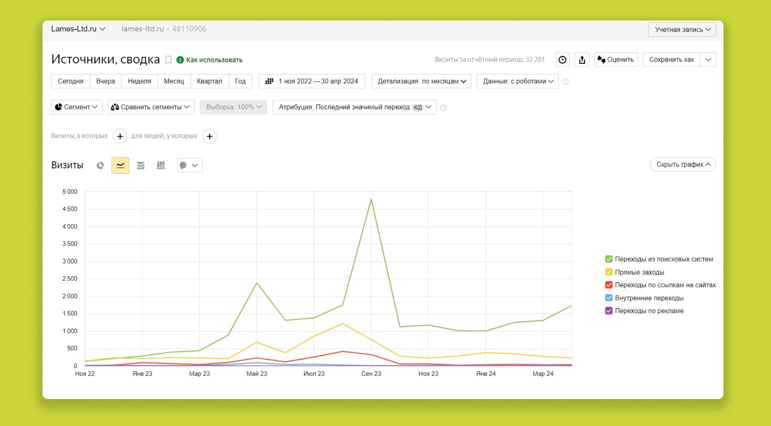Click Как использовать help link
This screenshot has height=426, width=771.
click(214, 60)
